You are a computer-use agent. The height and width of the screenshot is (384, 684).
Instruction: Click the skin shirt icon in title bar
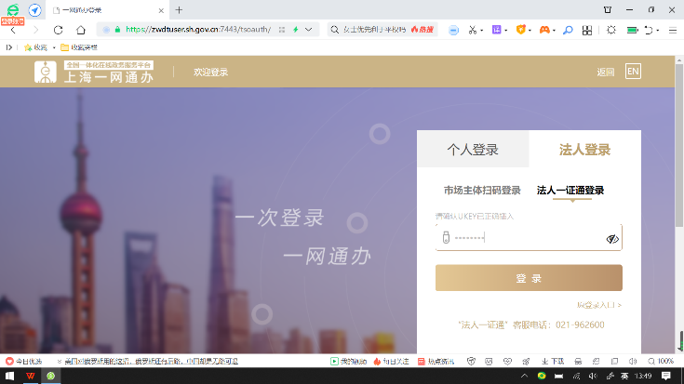[x=607, y=9]
